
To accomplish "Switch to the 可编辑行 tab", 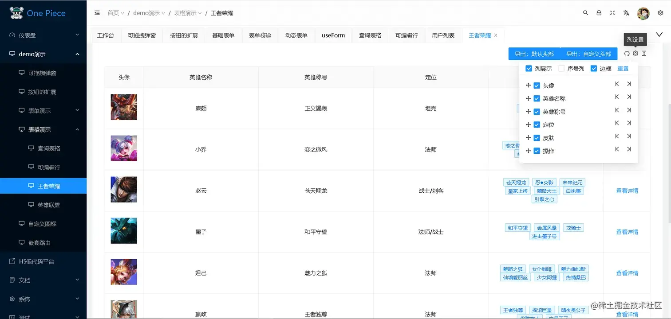I will [x=407, y=35].
